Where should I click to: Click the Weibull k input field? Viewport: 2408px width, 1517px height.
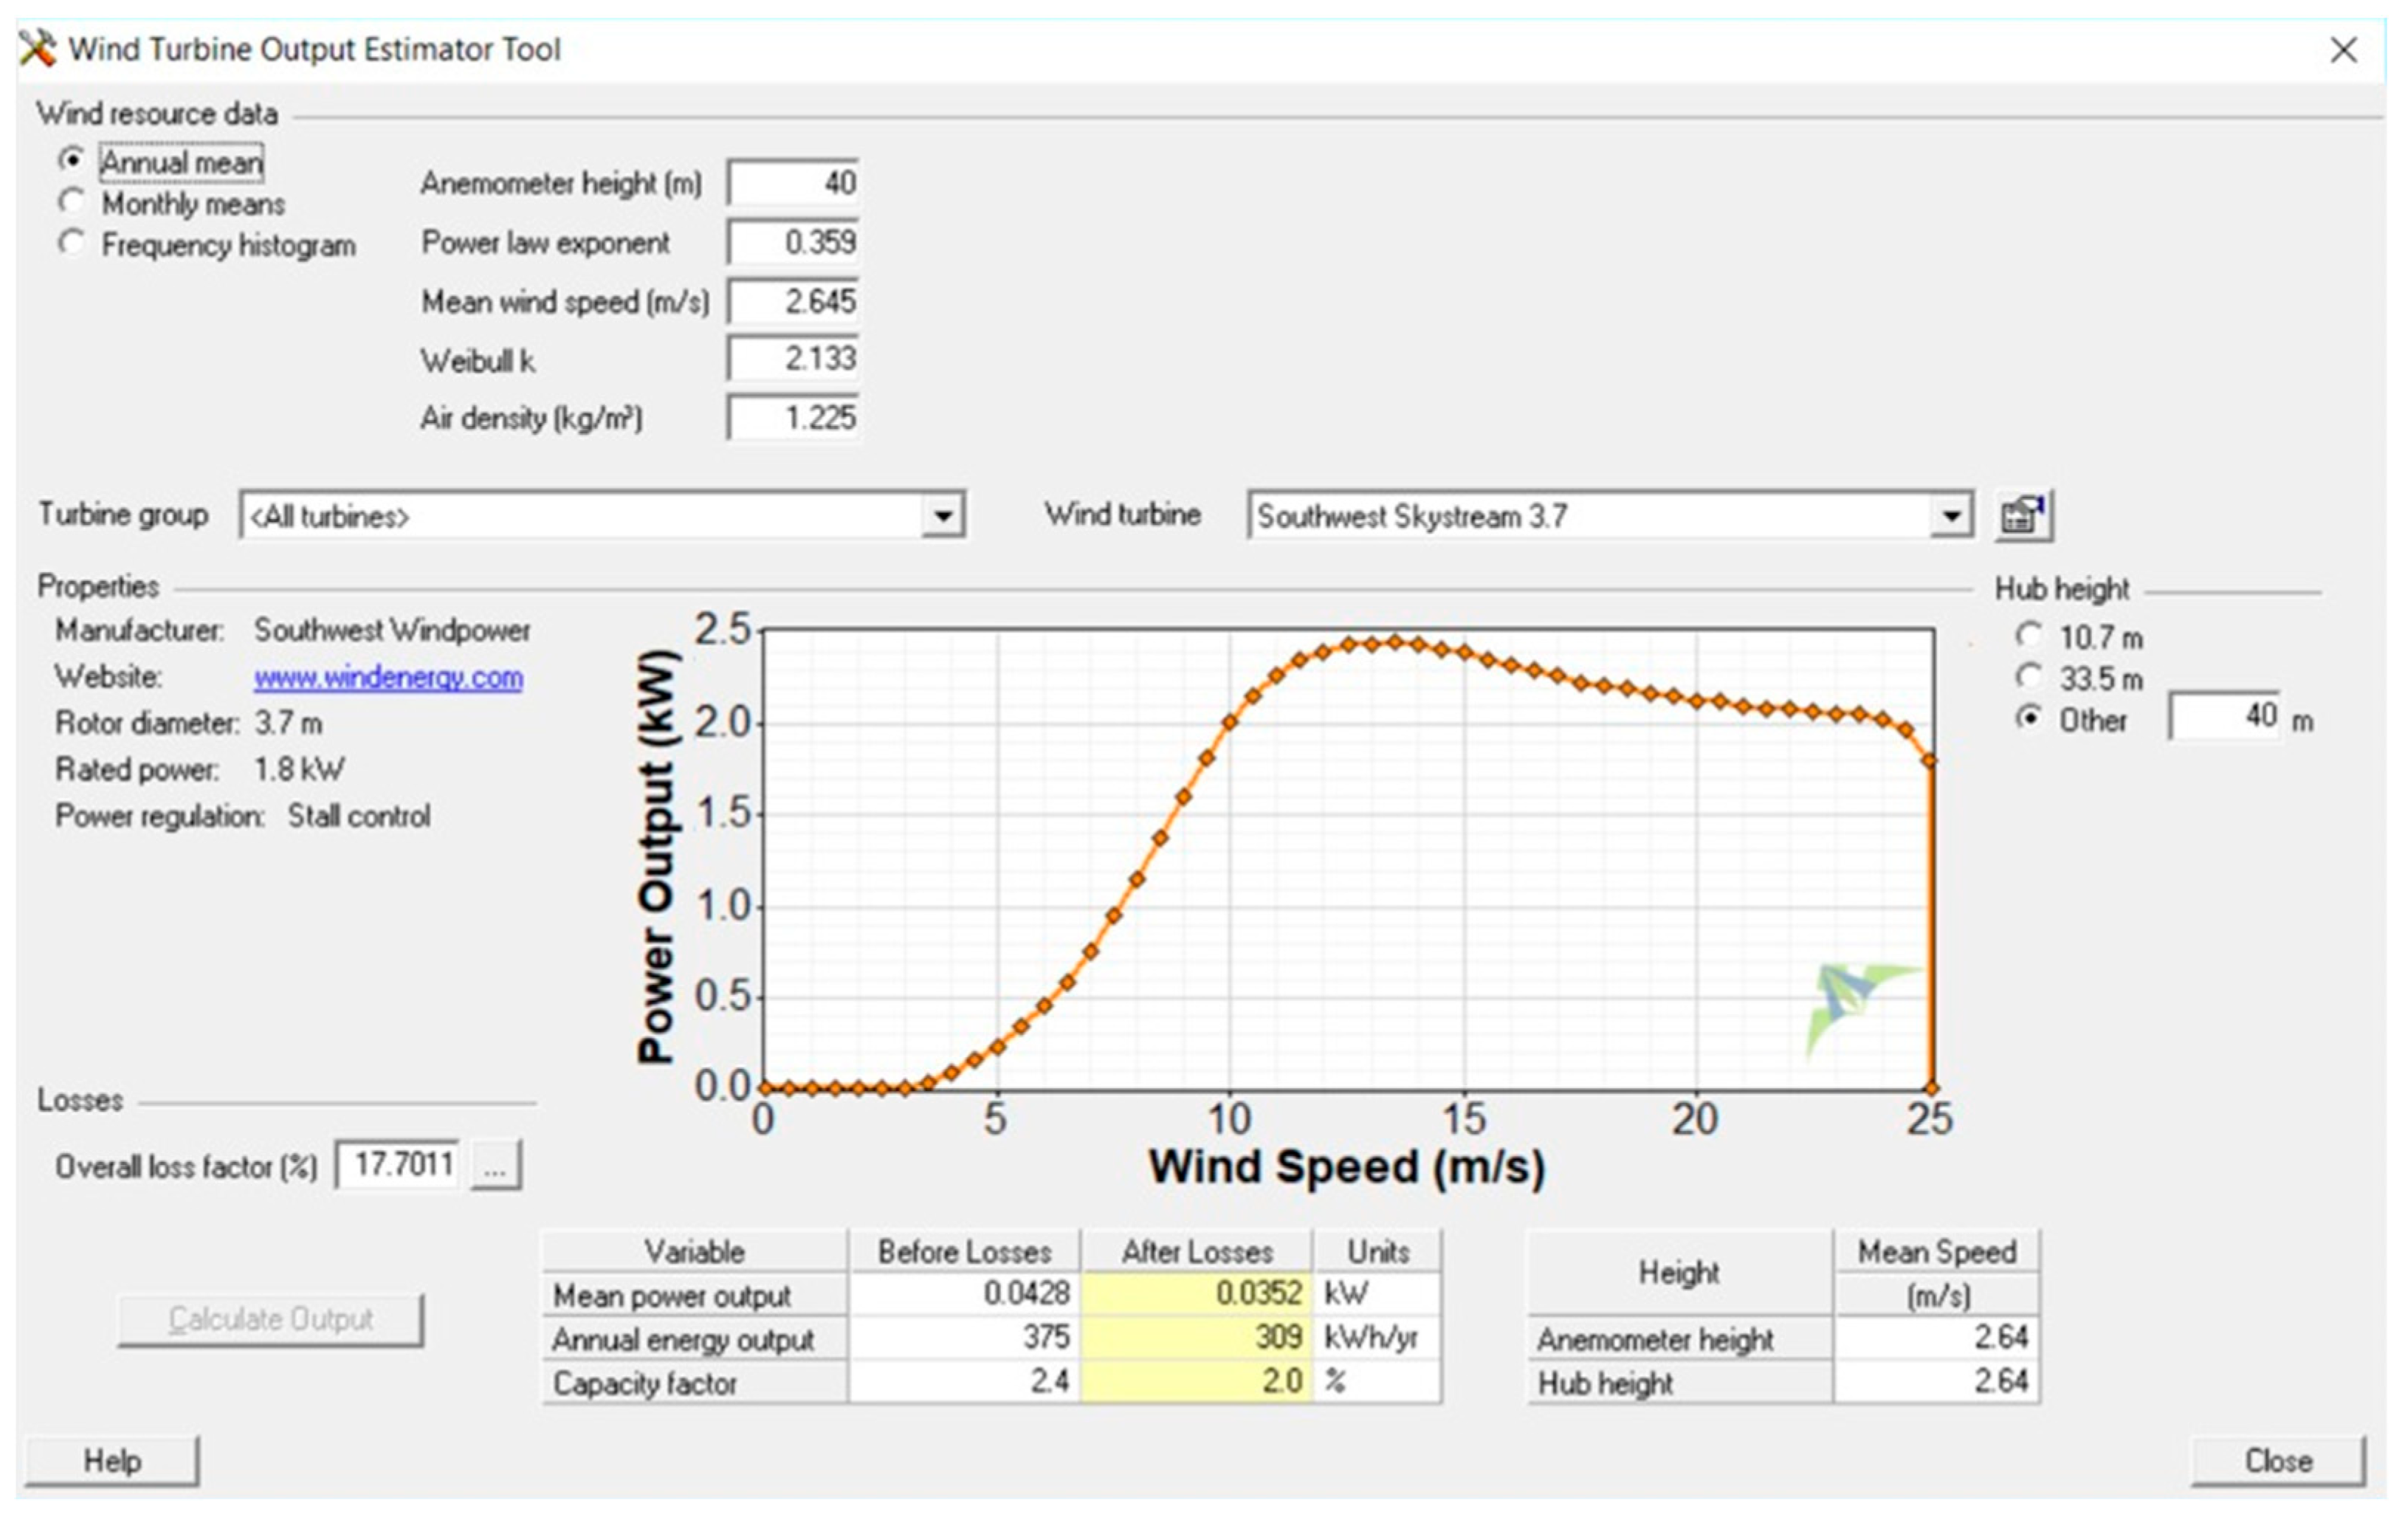tap(793, 358)
